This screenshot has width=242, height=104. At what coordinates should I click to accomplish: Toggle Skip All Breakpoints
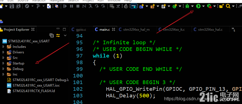(x=56, y=6)
